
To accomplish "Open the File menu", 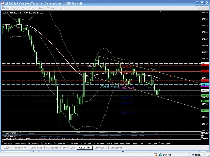I will tap(8, 8).
